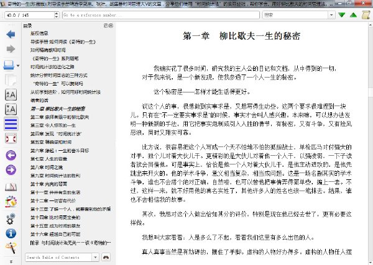
Task: Open 第六章 缘起：一生的奋斗目标
Action: [60, 151]
